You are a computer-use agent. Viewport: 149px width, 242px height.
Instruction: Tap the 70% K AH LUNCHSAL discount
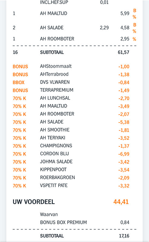tap(71, 98)
